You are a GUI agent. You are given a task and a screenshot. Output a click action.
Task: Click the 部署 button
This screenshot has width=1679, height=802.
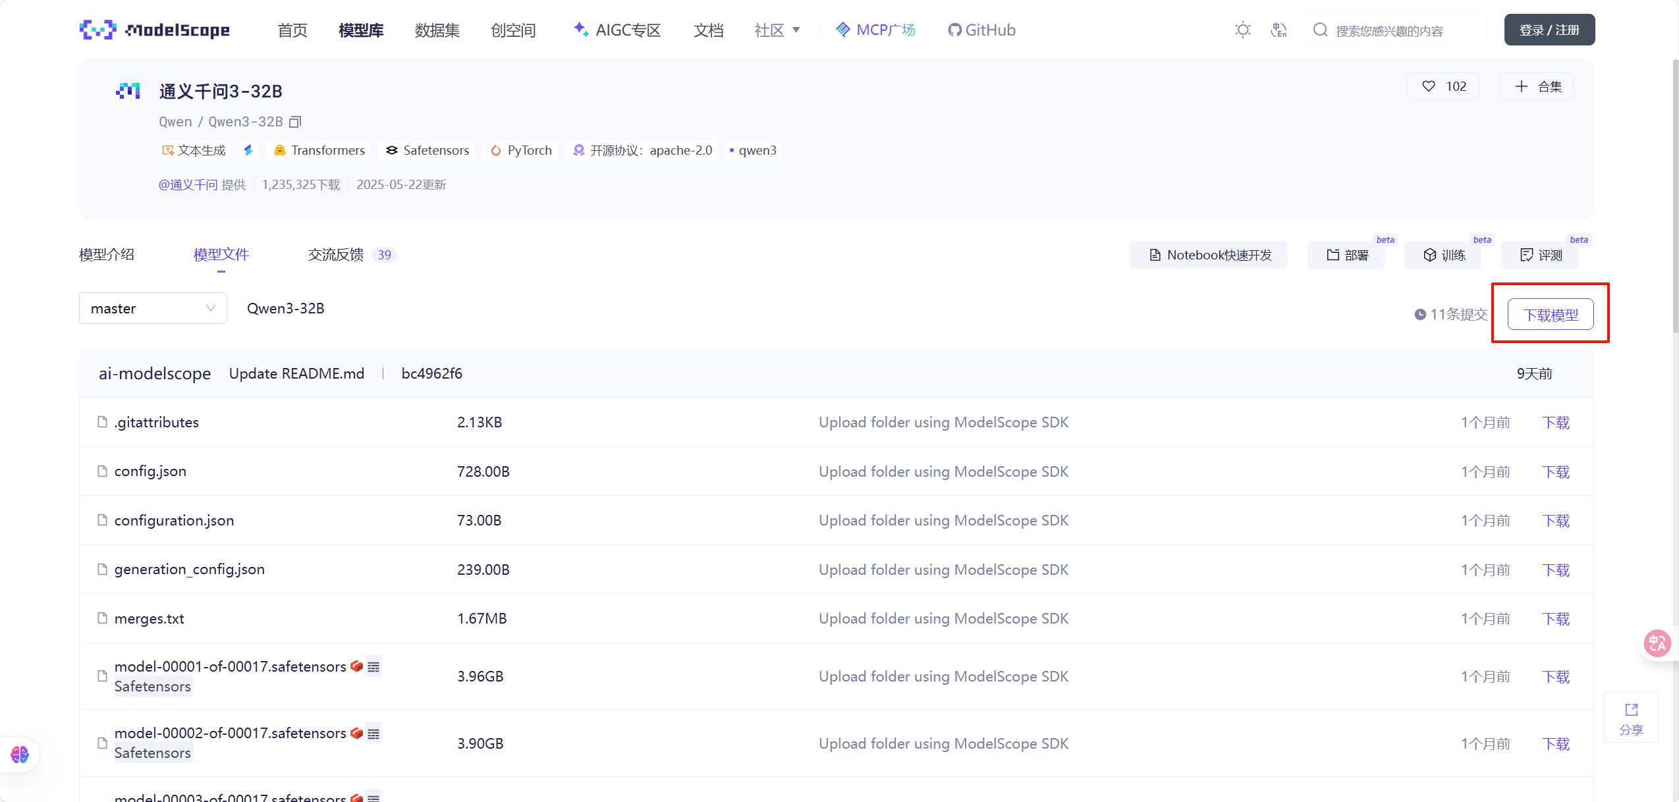pos(1346,255)
